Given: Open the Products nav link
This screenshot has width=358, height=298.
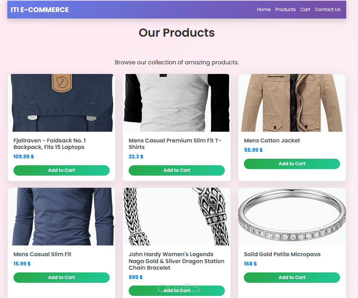Looking at the screenshot, I should 285,10.
